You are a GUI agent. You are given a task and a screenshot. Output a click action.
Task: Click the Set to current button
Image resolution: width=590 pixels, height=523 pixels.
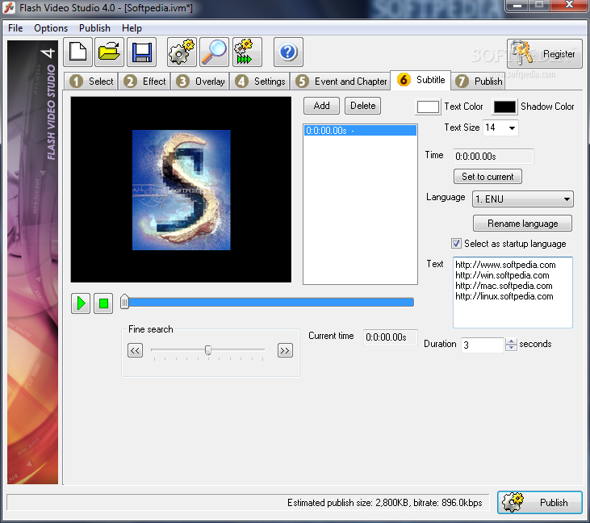[487, 177]
